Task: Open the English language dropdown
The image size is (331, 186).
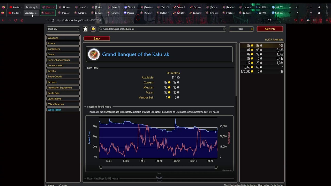Action: coord(53,185)
